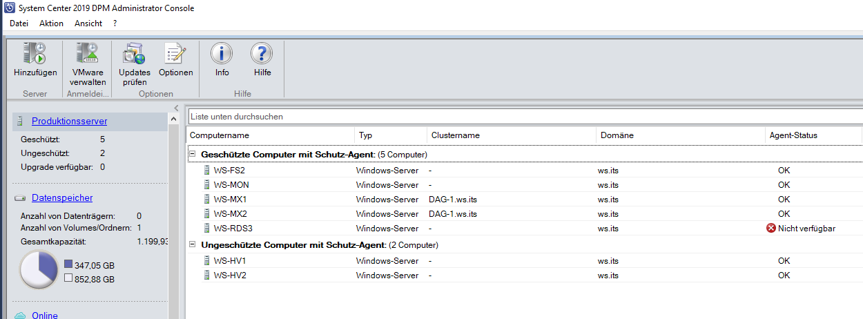Click server icon beside WS-RDS3
Viewport: 863px width, 319px height.
(206, 228)
